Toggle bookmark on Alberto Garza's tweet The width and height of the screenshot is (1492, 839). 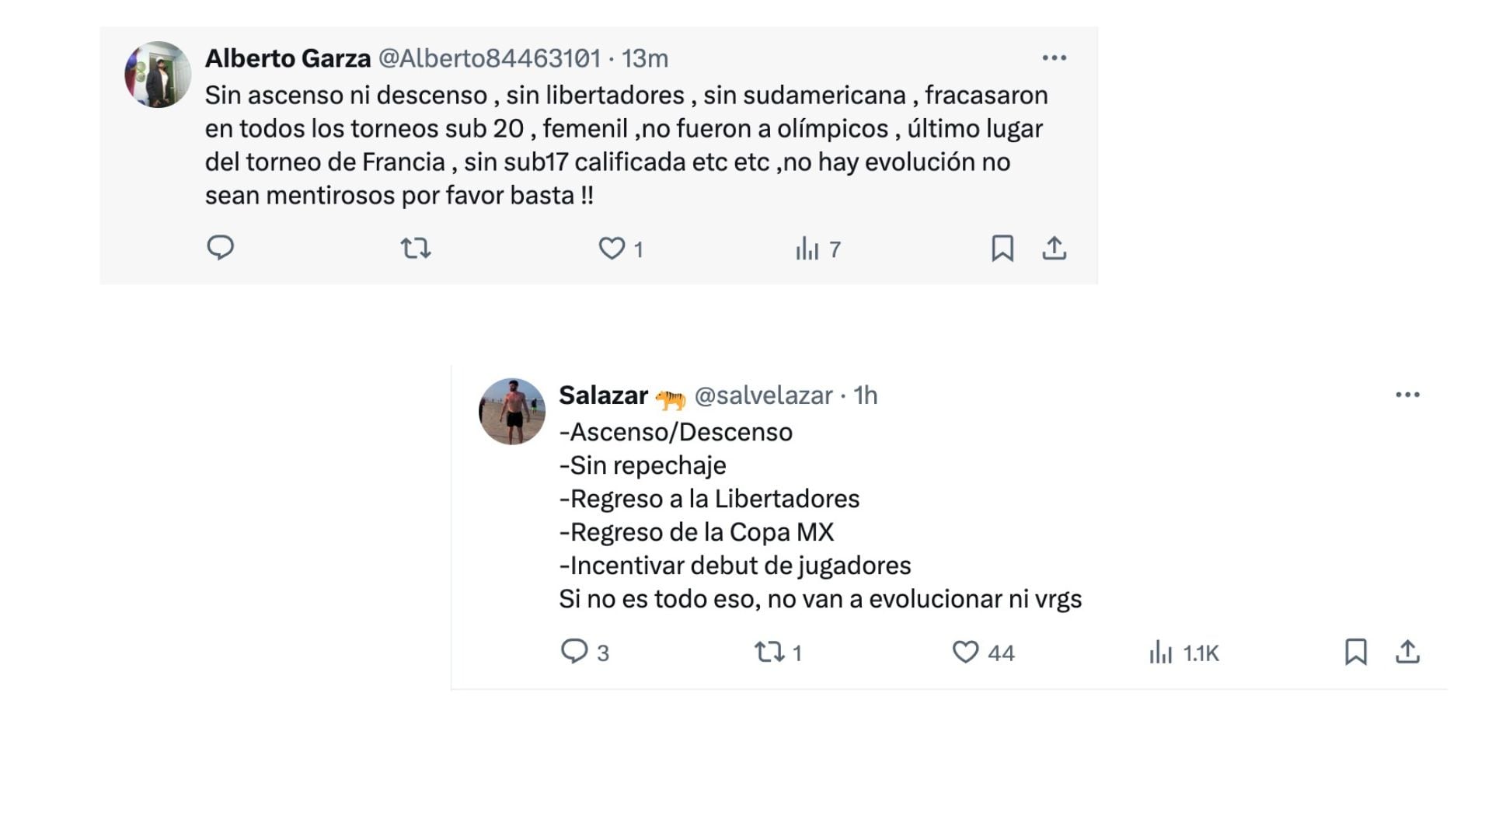click(1003, 249)
